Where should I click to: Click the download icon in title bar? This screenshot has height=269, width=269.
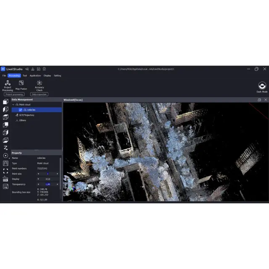(x=33, y=69)
